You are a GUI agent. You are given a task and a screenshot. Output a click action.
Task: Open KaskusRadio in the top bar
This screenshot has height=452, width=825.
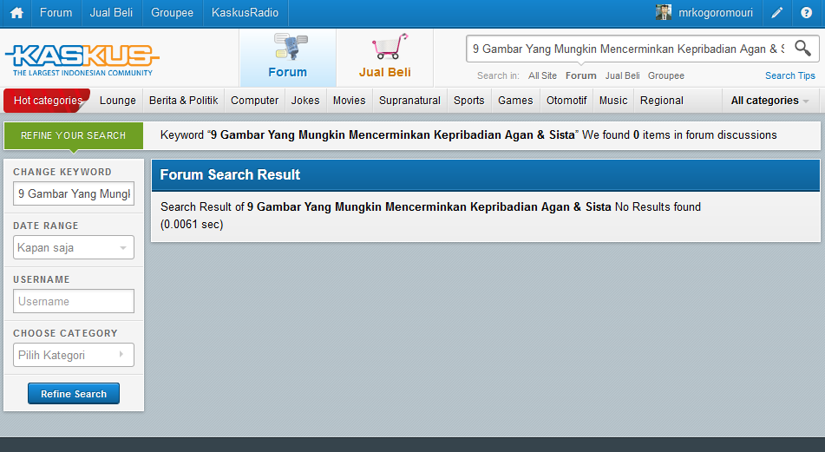(x=245, y=13)
